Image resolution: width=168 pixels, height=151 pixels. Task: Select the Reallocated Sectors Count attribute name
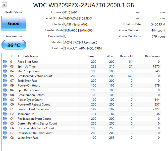point(35,76)
